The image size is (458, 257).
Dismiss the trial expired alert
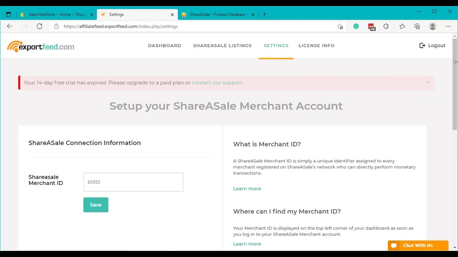(x=428, y=82)
